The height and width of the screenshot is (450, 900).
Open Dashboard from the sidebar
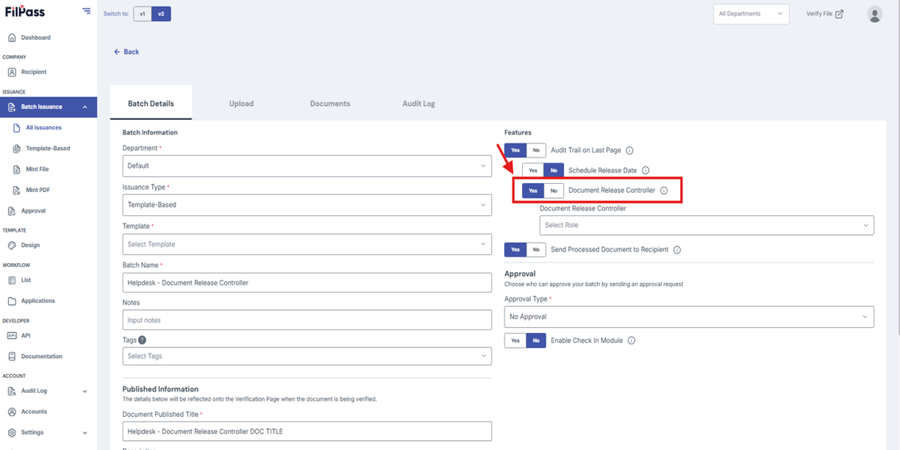[36, 37]
